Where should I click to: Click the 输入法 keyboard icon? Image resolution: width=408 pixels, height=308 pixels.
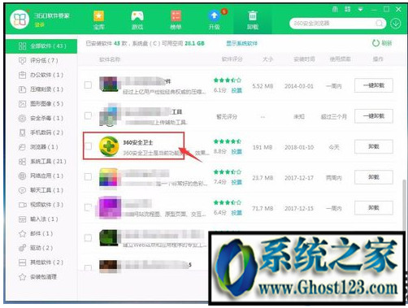coord(22,219)
